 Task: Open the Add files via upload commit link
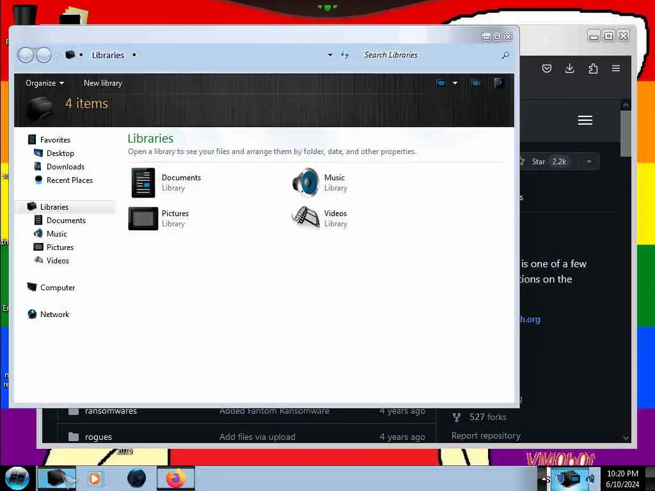click(x=257, y=437)
